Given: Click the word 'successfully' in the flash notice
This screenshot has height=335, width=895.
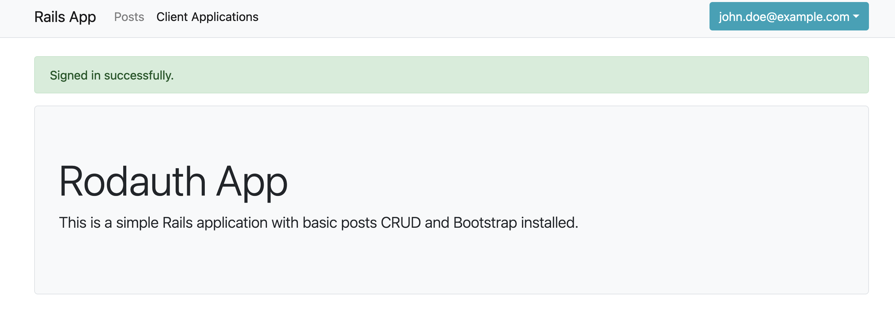Looking at the screenshot, I should (x=138, y=75).
